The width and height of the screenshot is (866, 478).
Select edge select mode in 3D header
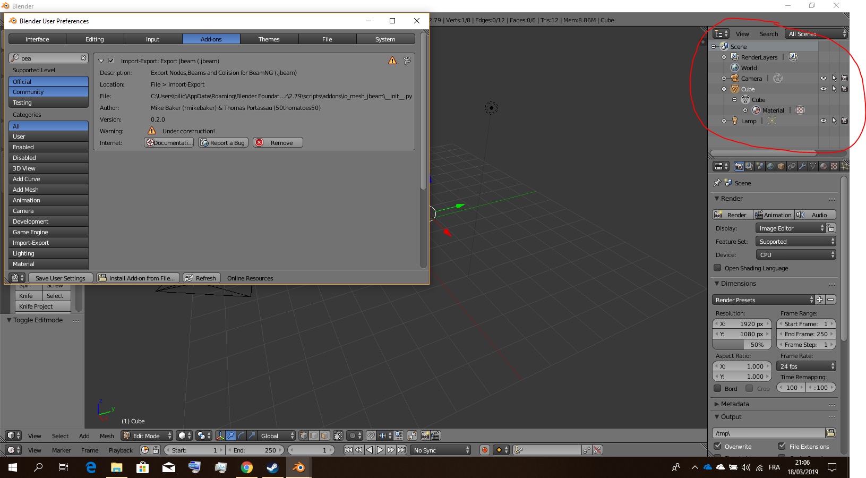(314, 436)
